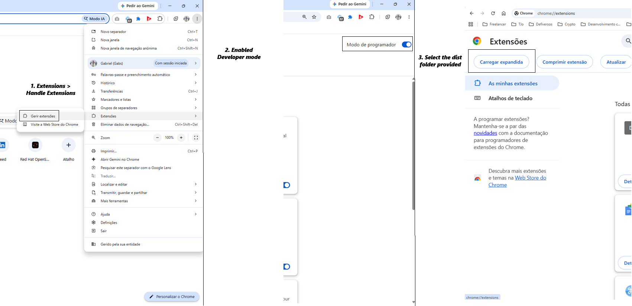Open the Defiversos bookmark folder
The width and height of the screenshot is (632, 306).
pyautogui.click(x=541, y=24)
